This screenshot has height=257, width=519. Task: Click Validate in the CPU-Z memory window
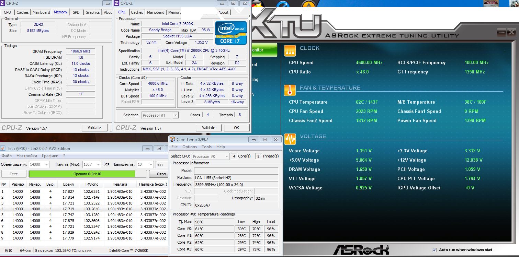[x=94, y=128]
